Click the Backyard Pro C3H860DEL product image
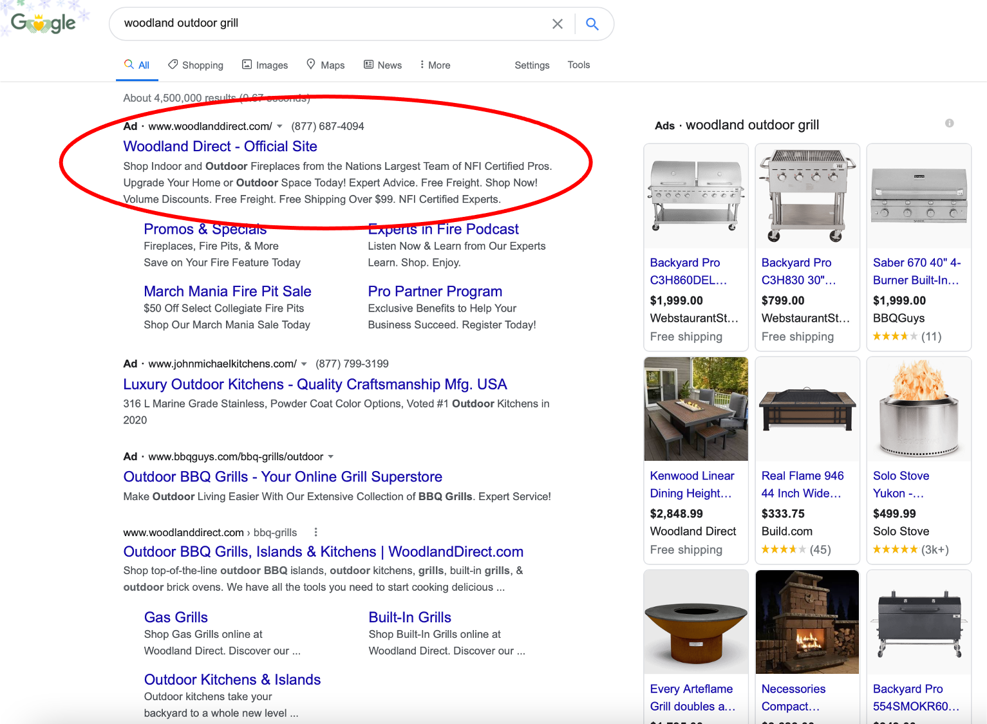 tap(696, 196)
